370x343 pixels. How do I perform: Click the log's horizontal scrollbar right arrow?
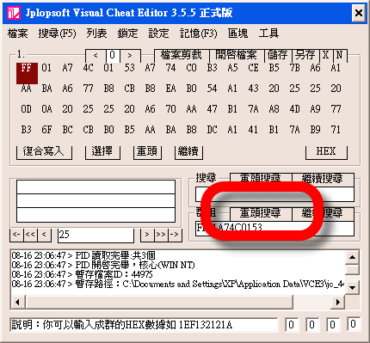coord(337,302)
